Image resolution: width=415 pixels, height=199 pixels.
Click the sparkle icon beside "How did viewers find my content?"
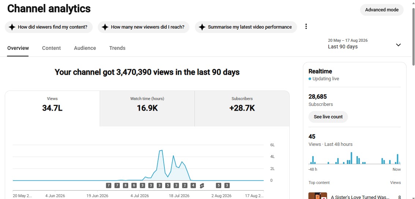12,27
